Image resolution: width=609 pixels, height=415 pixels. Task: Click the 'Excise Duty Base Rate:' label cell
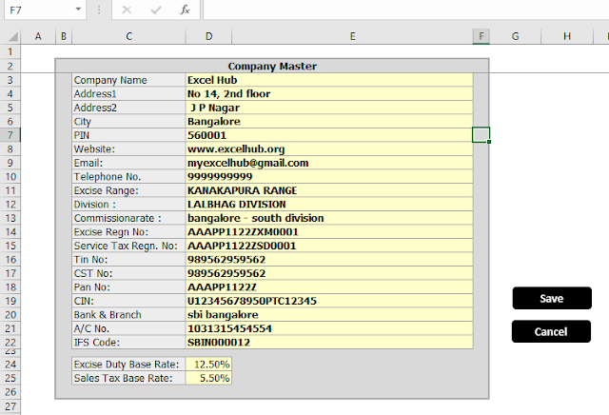click(x=128, y=365)
